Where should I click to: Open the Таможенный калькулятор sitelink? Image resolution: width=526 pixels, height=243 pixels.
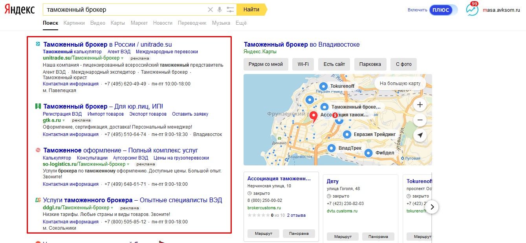[x=72, y=52]
